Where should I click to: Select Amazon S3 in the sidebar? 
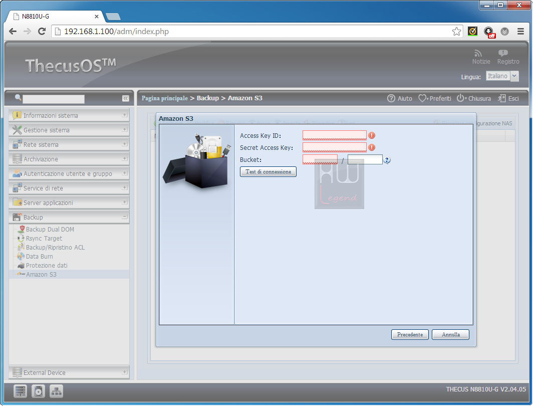[41, 274]
